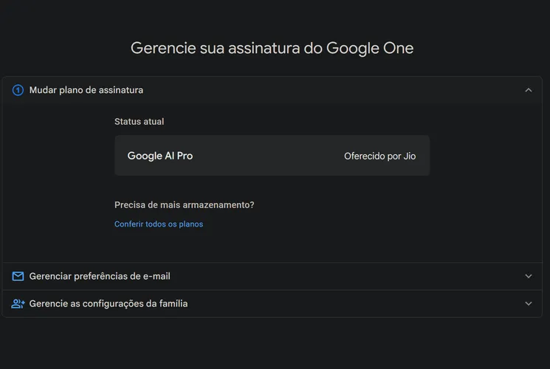The image size is (550, 369).
Task: Click the Status atual heading
Action: [x=140, y=122]
